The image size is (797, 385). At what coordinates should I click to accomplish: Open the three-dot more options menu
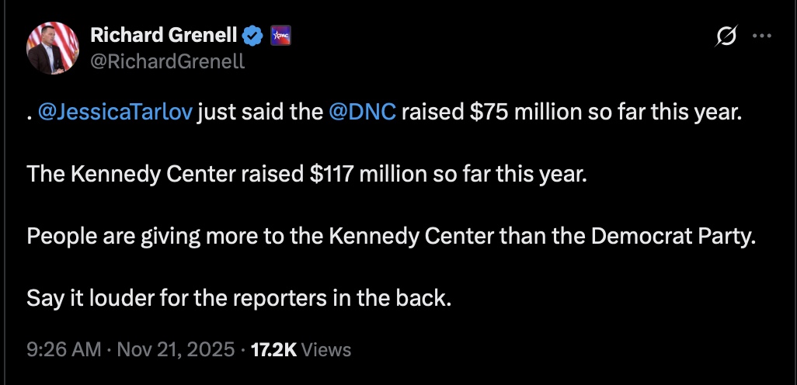click(764, 36)
